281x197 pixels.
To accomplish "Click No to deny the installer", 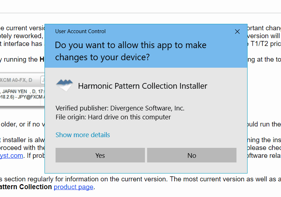I will 192,155.
